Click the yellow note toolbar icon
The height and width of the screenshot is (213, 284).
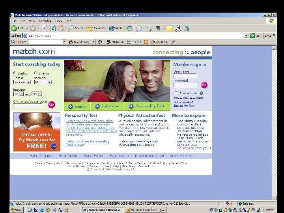click(x=169, y=28)
